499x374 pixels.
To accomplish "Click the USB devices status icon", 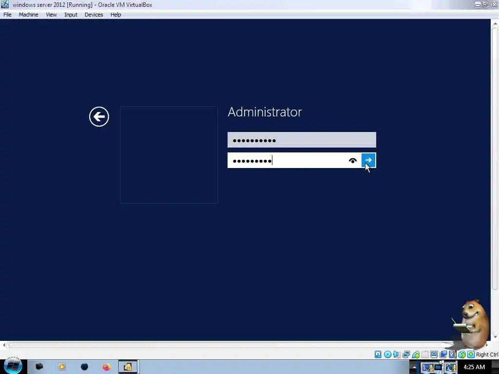I will (x=416, y=355).
